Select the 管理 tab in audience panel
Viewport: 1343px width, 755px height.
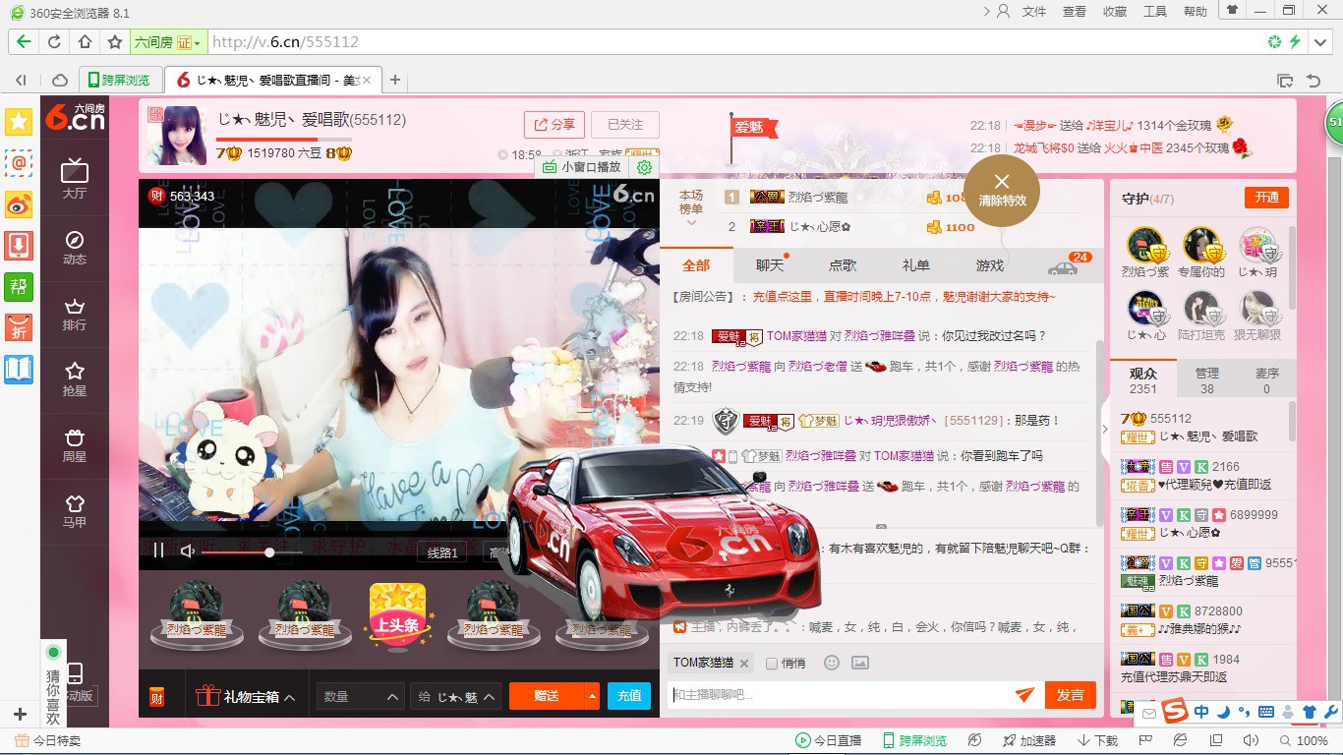pyautogui.click(x=1206, y=380)
